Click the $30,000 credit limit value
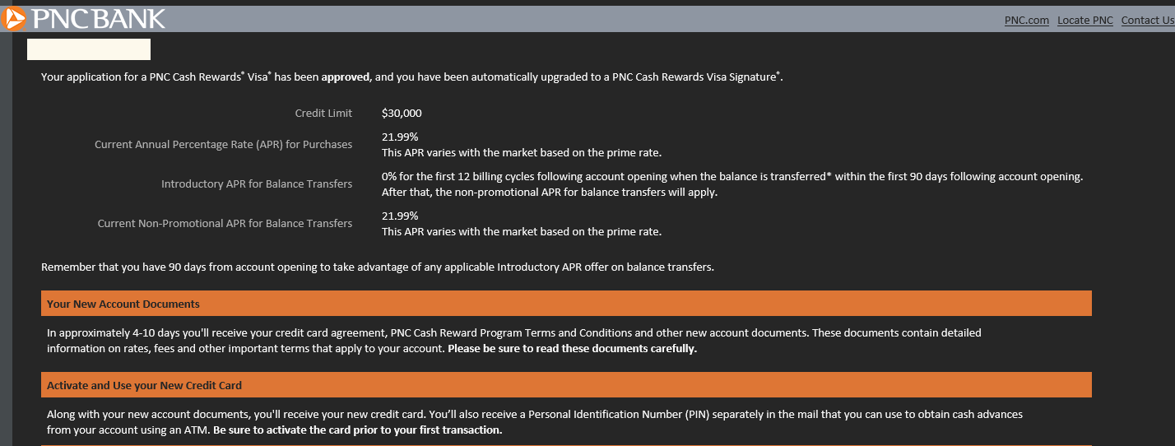 [x=402, y=114]
